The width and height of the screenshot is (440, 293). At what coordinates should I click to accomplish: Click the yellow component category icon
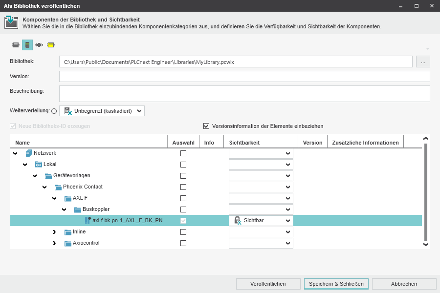[x=50, y=45]
